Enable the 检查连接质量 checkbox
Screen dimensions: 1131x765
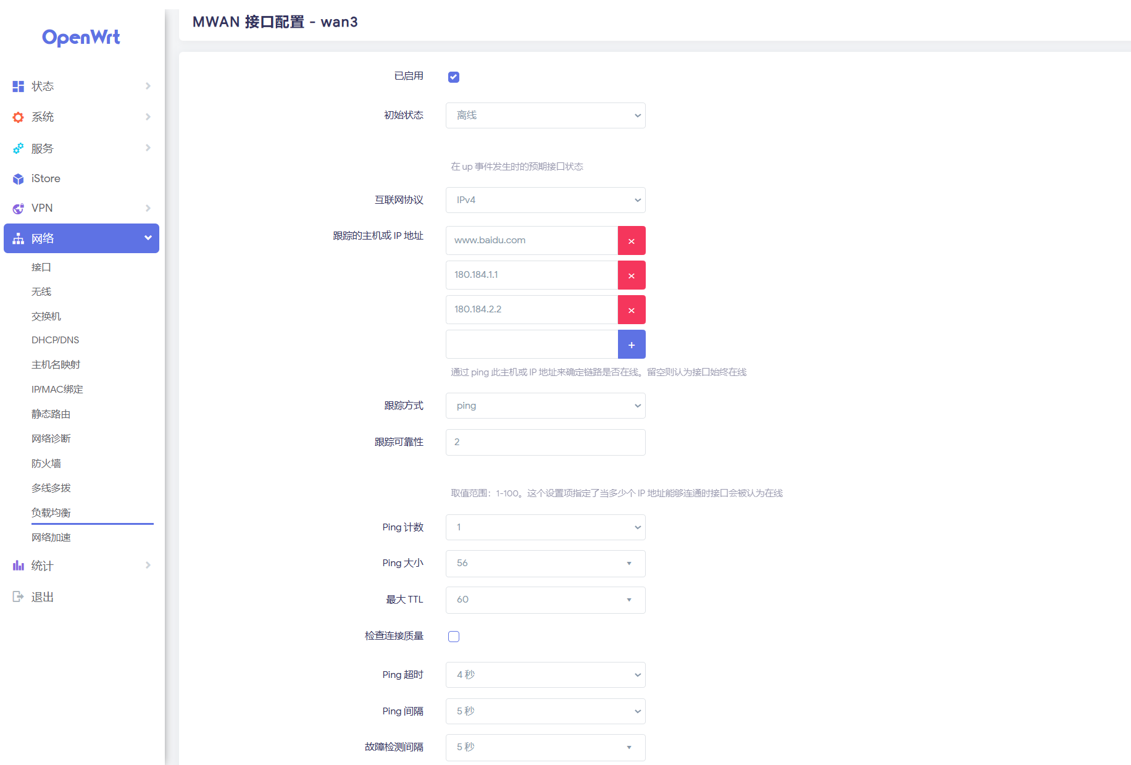pyautogui.click(x=454, y=637)
